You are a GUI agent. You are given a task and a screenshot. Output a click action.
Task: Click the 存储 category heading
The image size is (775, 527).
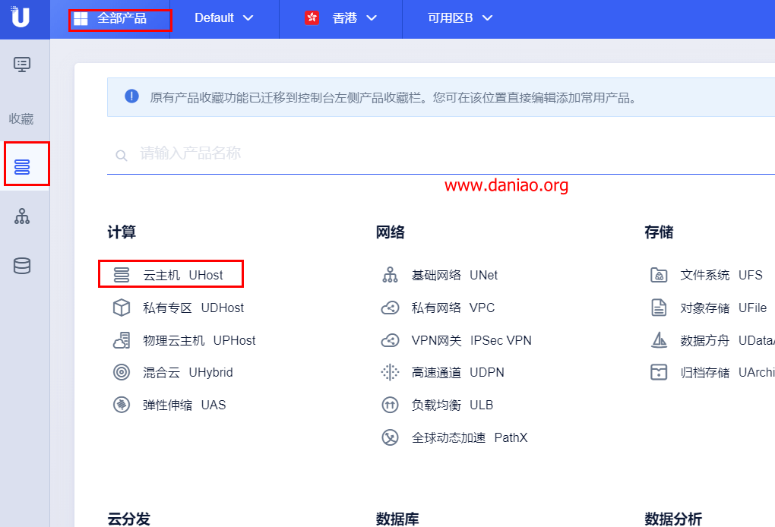coord(659,232)
